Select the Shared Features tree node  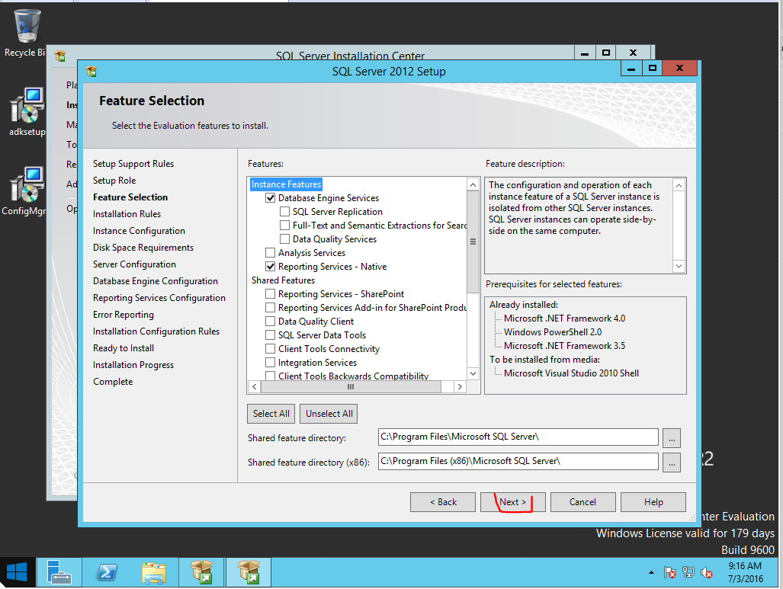click(x=283, y=280)
